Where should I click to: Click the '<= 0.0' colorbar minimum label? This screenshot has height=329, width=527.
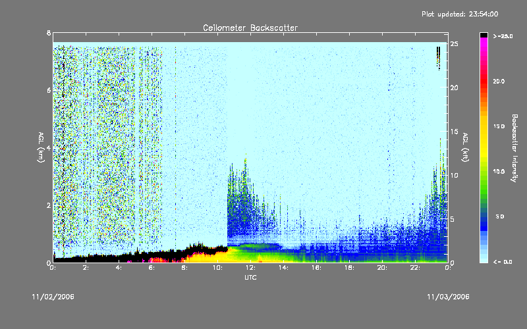[503, 261]
